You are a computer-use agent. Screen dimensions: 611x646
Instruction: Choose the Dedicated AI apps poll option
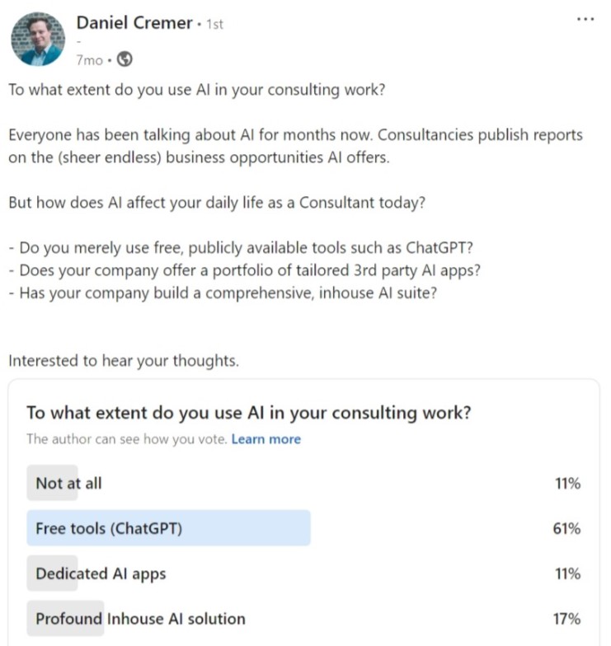[303, 573]
